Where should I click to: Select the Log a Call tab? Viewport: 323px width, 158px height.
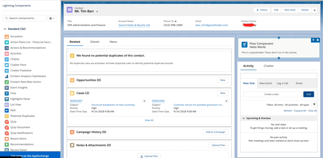[x=282, y=83]
